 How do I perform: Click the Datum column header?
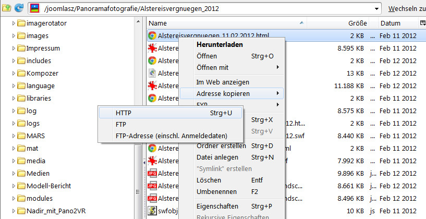[x=390, y=23]
